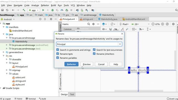
Task: Cancel the Rename dialog
Action: pyautogui.click(x=101, y=64)
